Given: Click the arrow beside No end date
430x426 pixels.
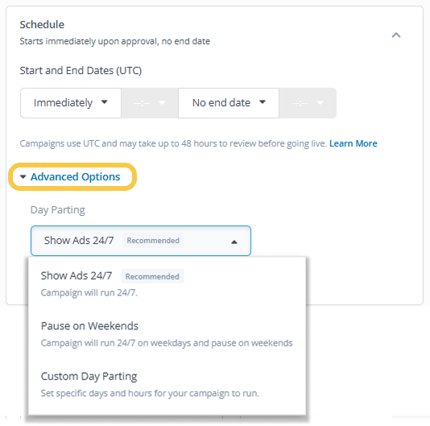Looking at the screenshot, I should pyautogui.click(x=263, y=102).
